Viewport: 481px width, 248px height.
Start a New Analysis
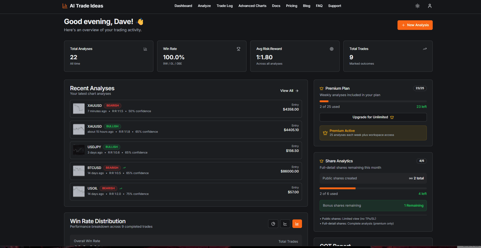(x=415, y=25)
